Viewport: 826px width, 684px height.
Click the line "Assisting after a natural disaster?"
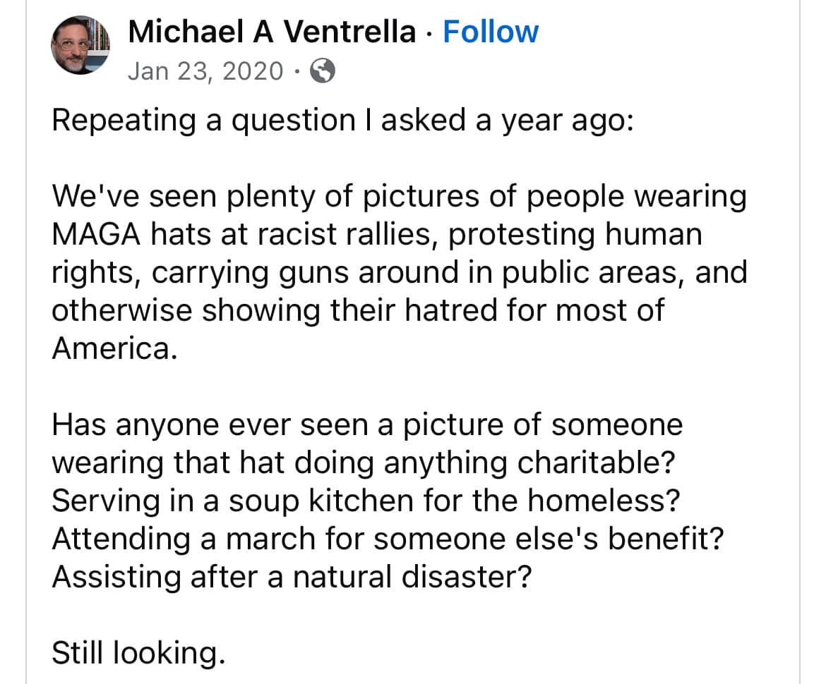click(292, 578)
